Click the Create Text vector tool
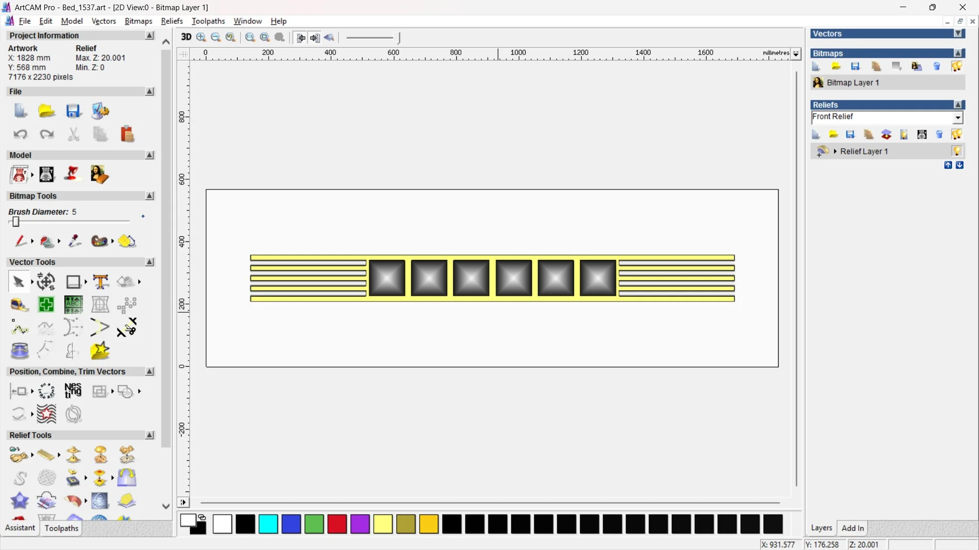 click(100, 282)
